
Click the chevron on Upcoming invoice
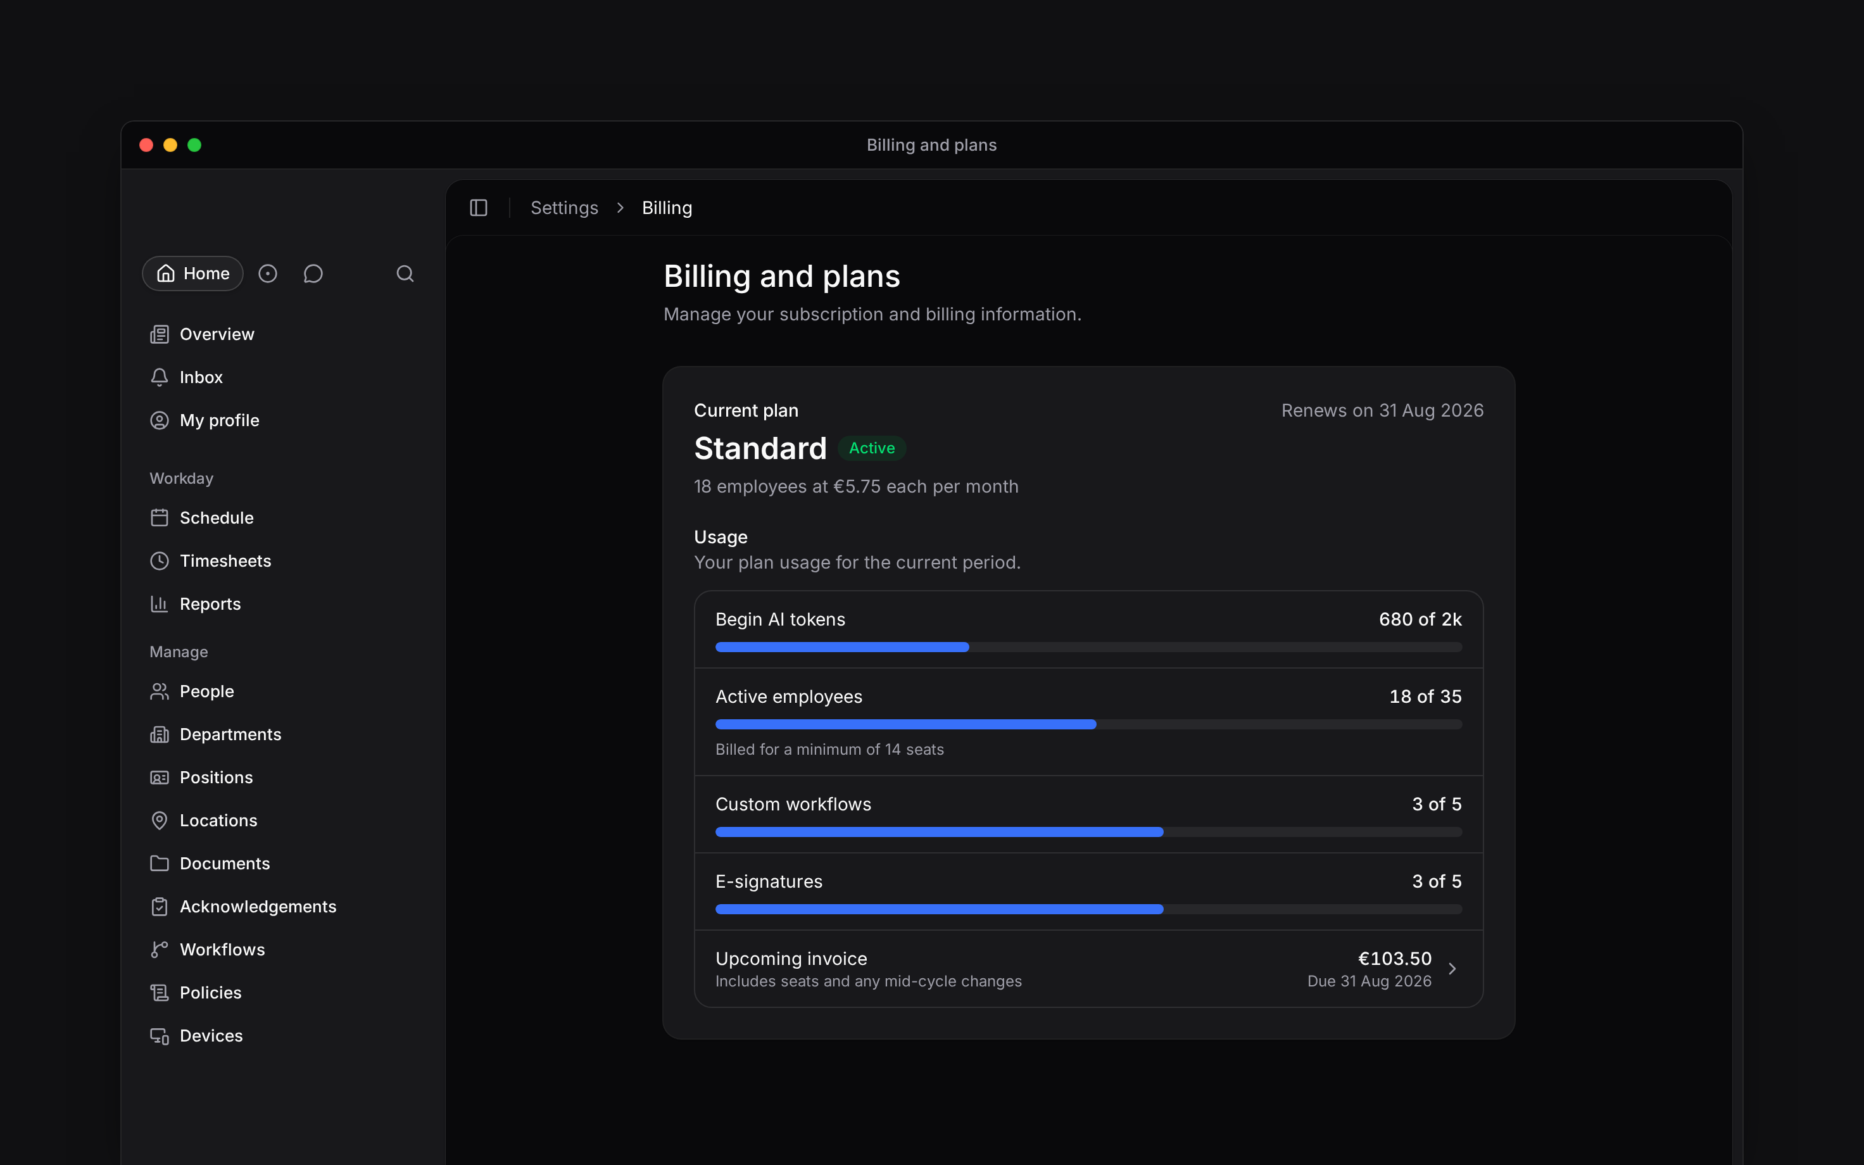click(1452, 969)
